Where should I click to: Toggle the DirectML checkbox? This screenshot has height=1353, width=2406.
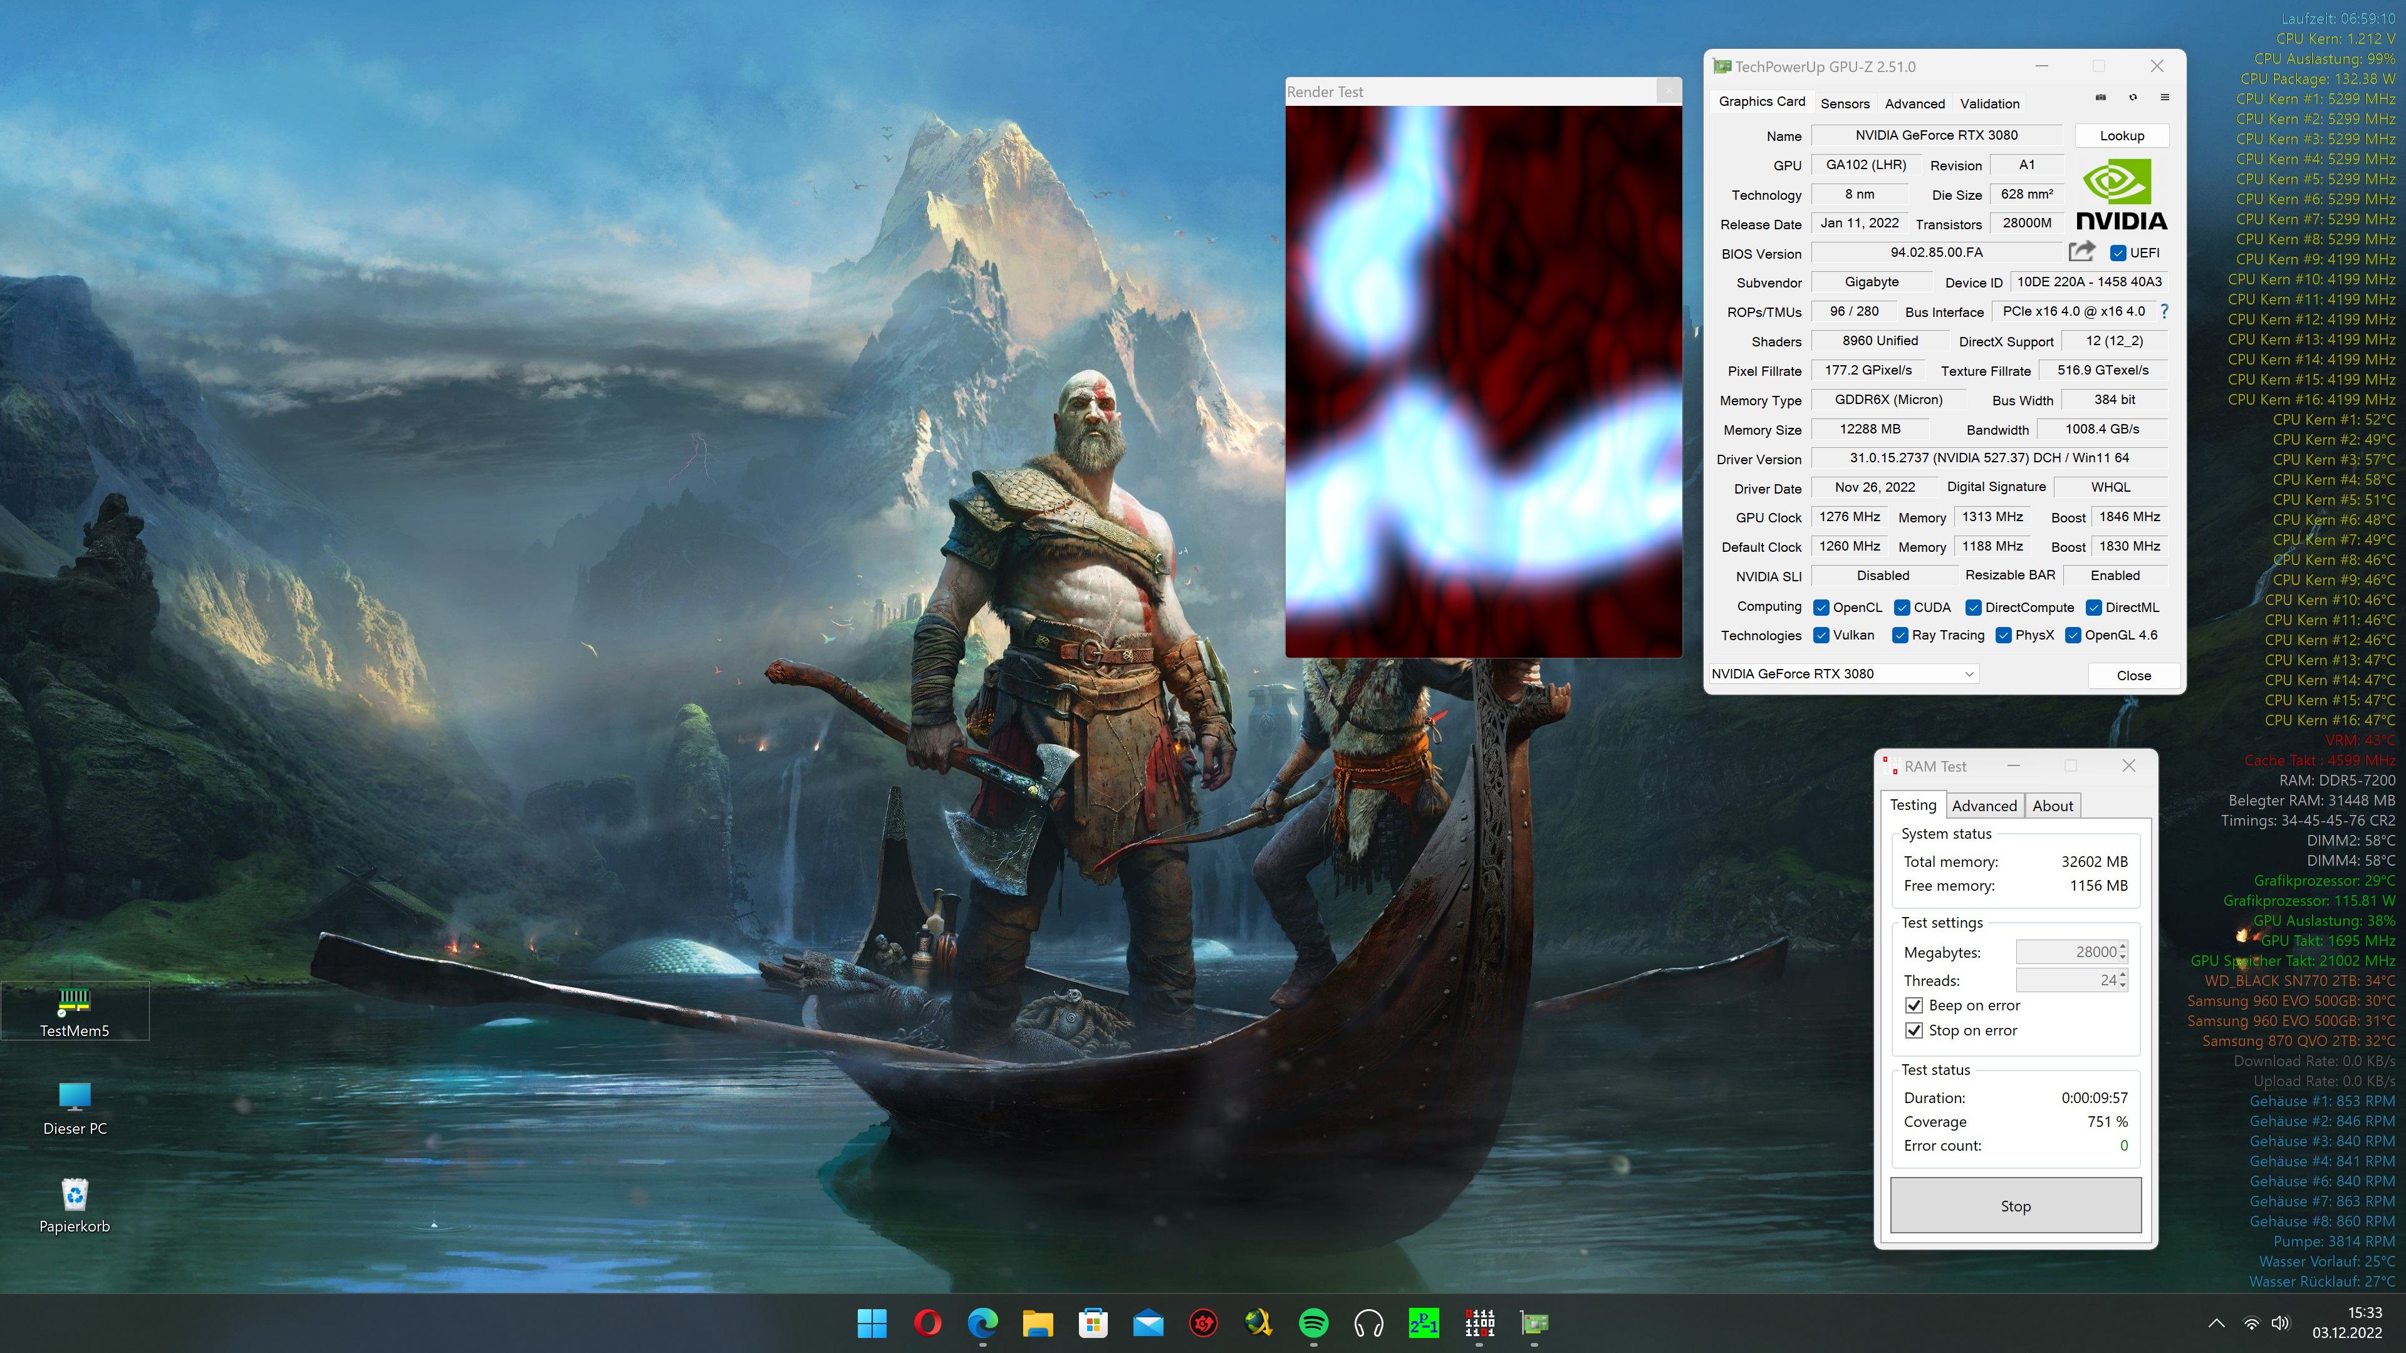click(2094, 607)
